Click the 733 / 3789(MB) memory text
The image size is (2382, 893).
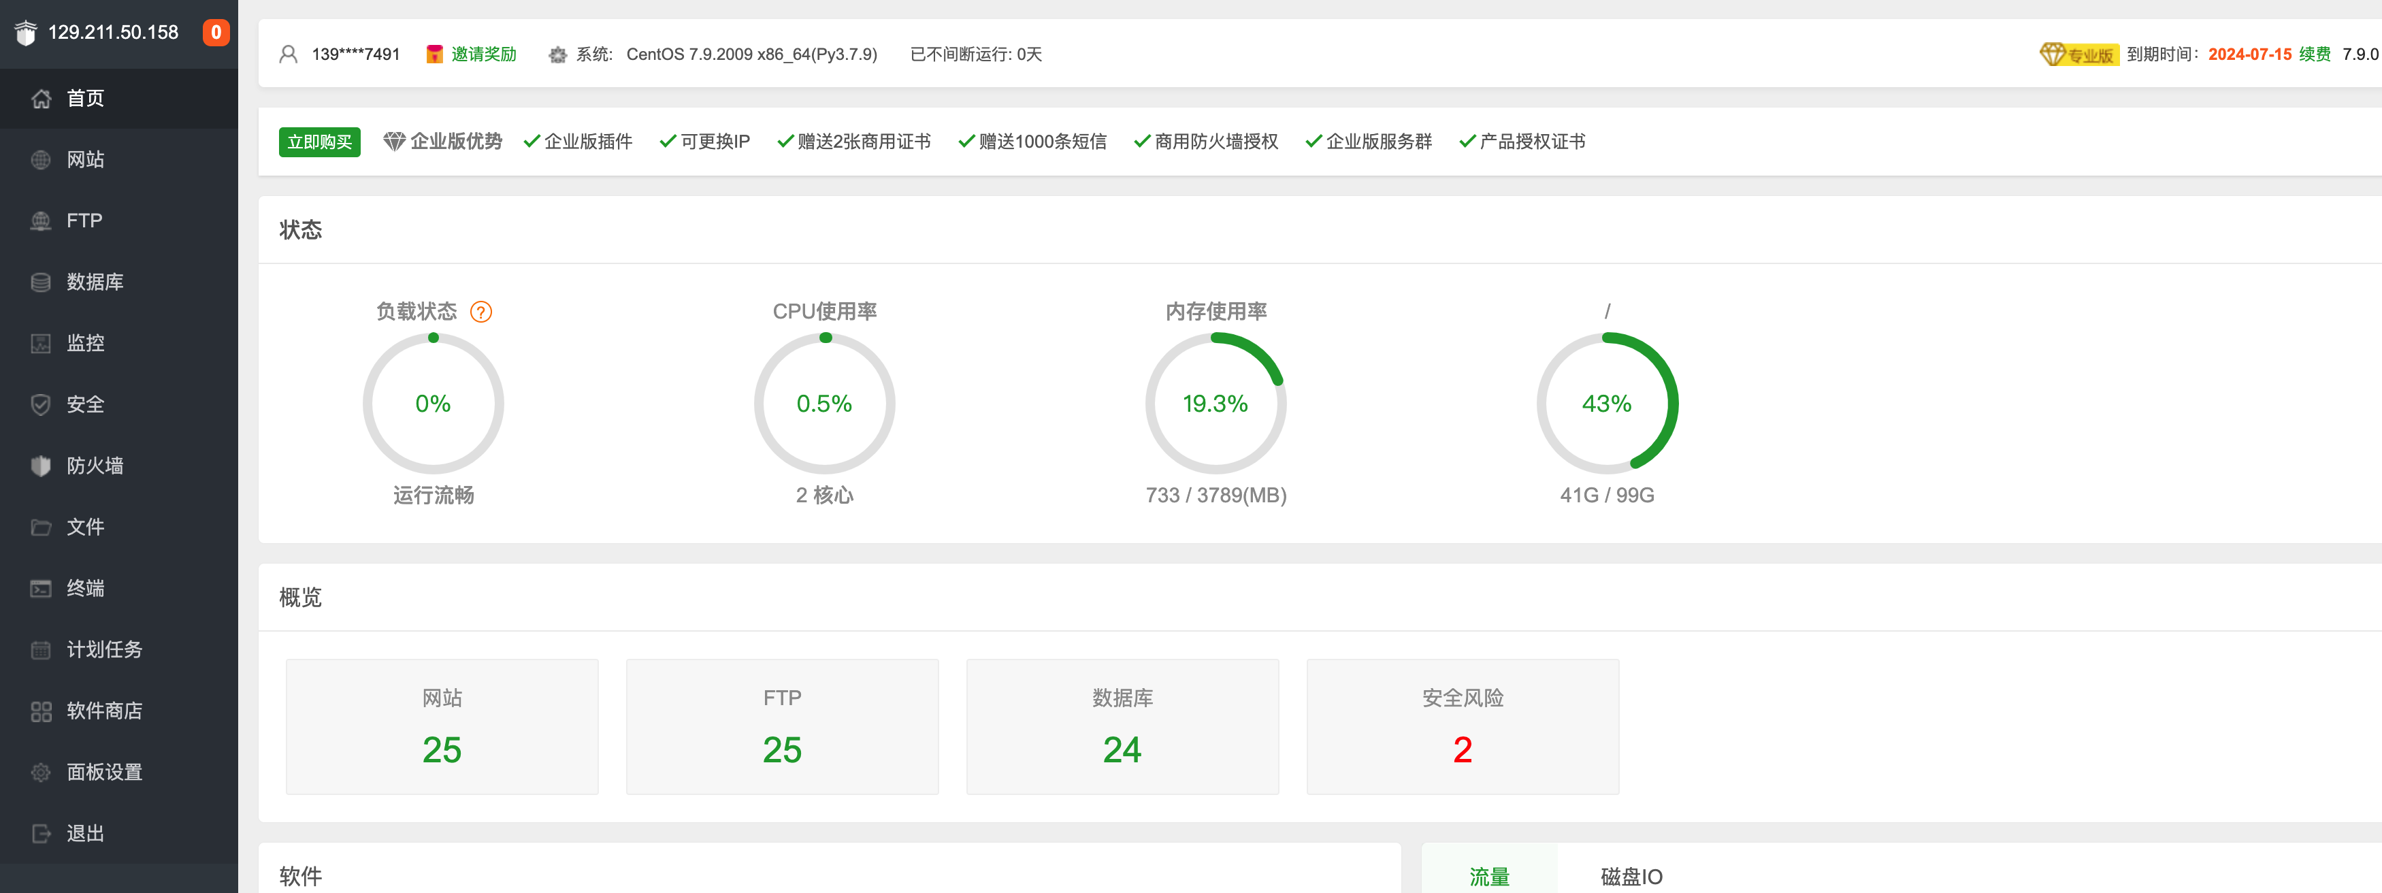coord(1216,496)
